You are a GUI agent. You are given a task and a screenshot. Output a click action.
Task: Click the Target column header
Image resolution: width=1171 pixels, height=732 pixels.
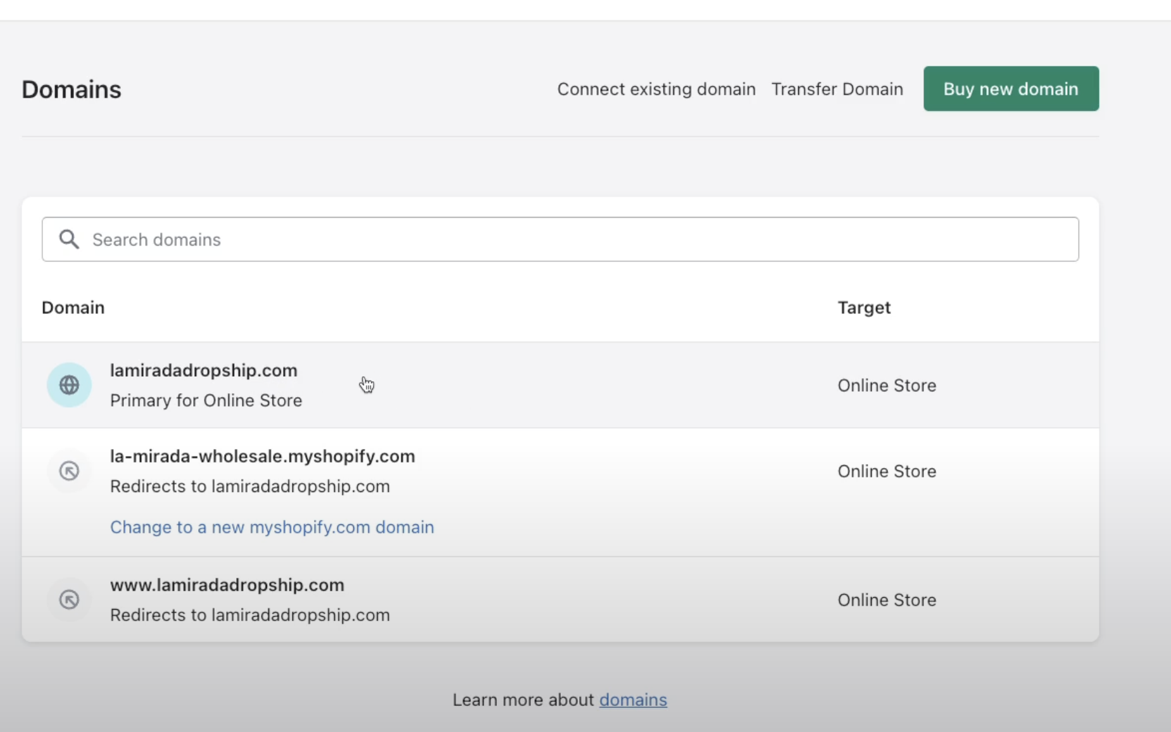pos(864,308)
